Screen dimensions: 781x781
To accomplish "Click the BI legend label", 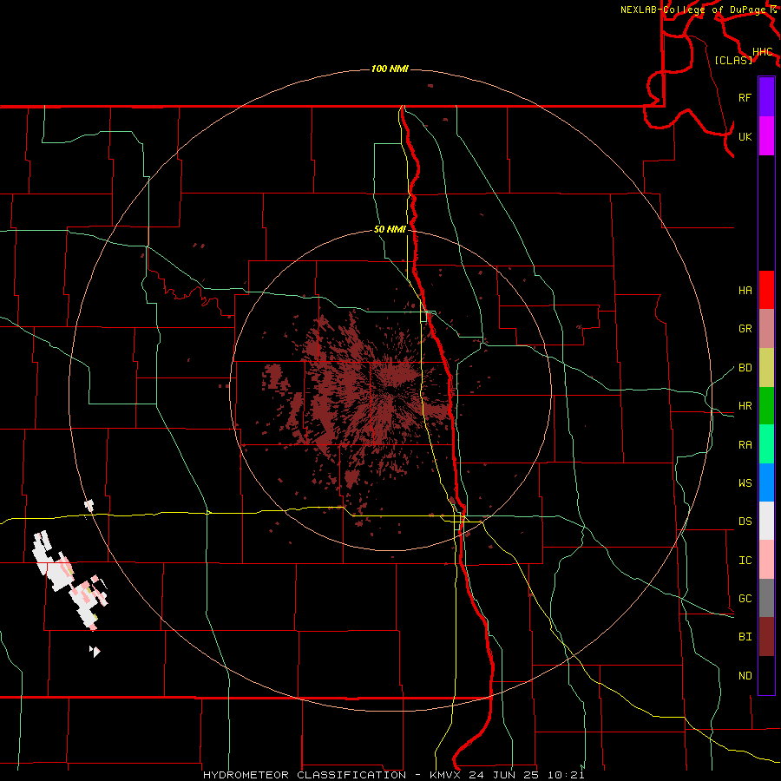I will click(x=745, y=637).
